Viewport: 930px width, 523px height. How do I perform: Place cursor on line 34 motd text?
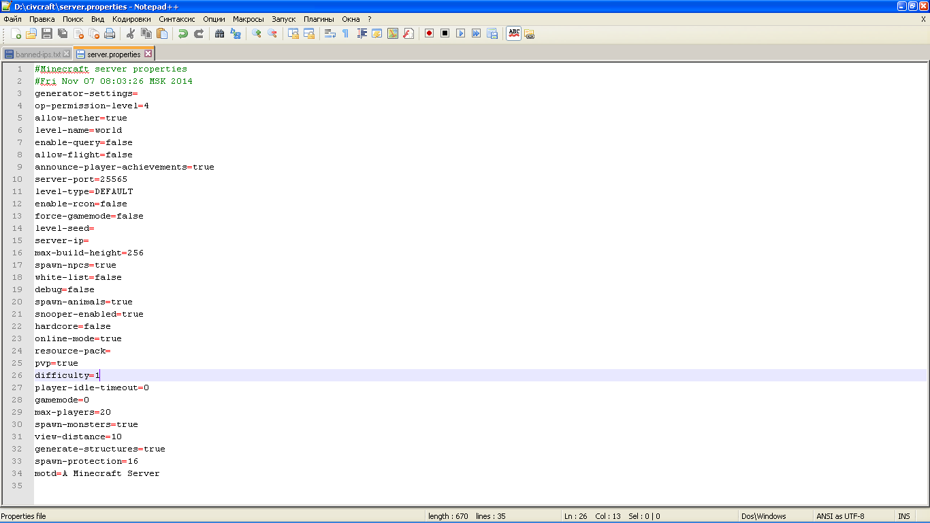click(x=97, y=473)
